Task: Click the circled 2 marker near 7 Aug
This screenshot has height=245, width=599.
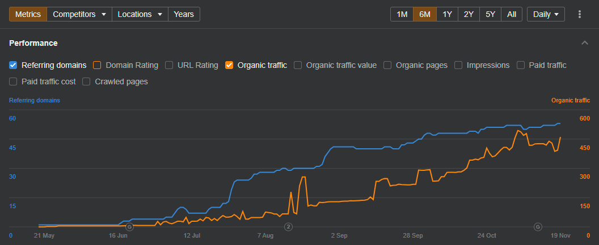Action: coord(288,227)
